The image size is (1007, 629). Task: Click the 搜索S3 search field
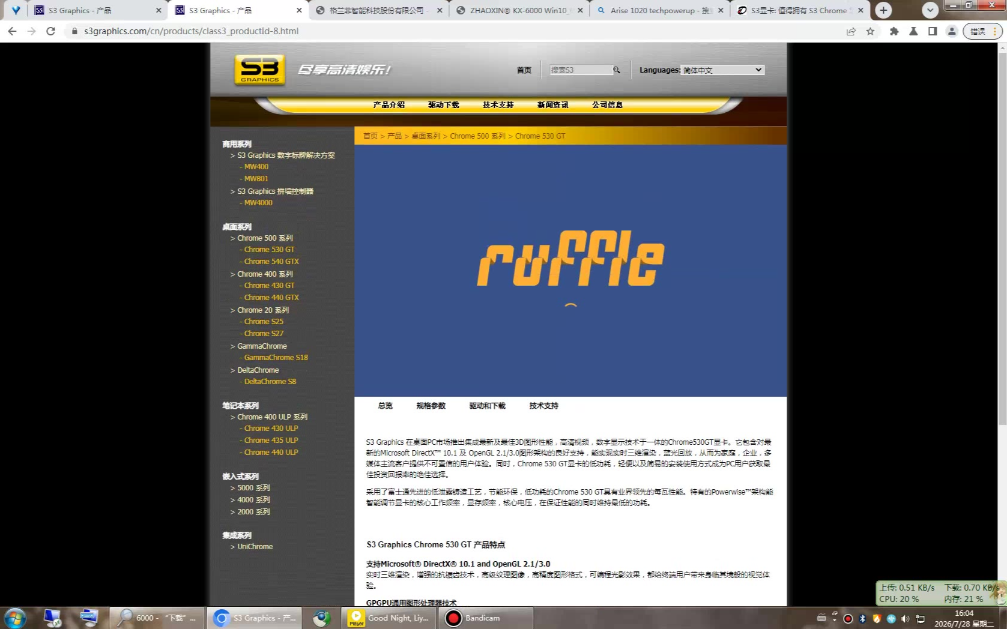pyautogui.click(x=580, y=70)
